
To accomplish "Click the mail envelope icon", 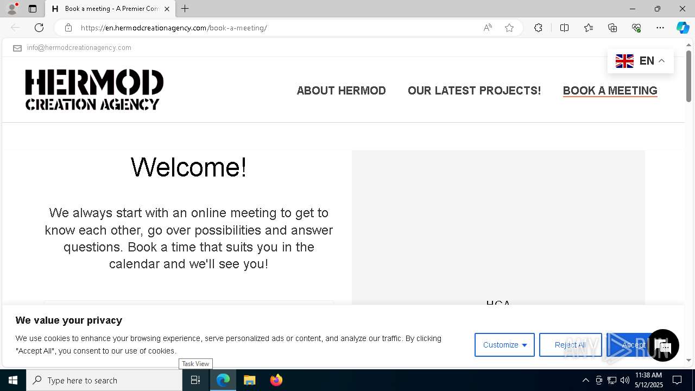I will point(17,48).
